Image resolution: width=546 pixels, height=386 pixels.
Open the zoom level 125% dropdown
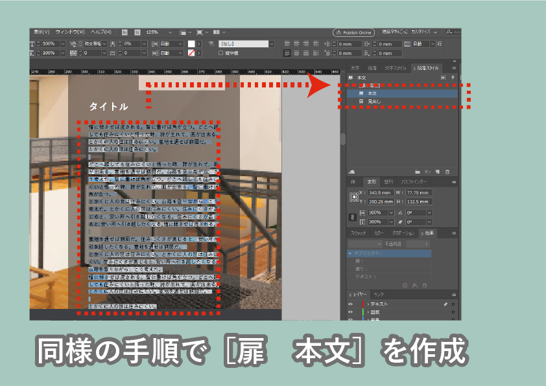click(x=170, y=32)
